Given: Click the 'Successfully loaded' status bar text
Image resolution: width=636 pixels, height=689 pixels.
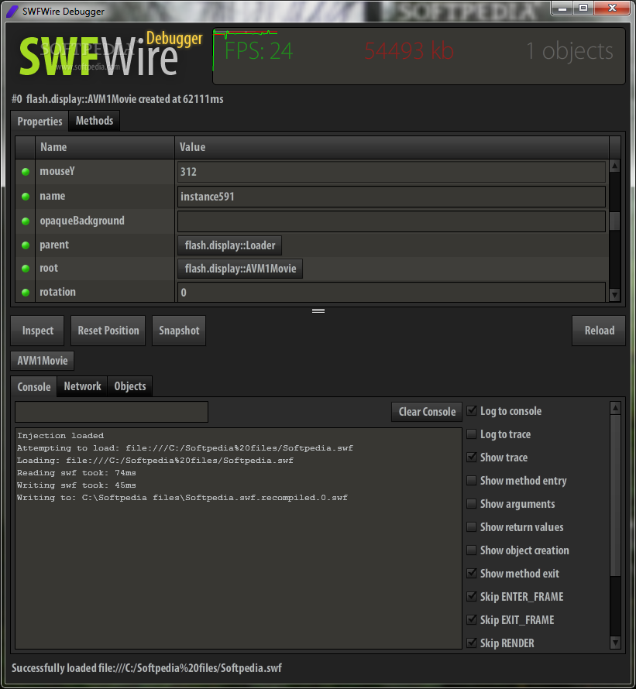Looking at the screenshot, I should click(x=146, y=668).
